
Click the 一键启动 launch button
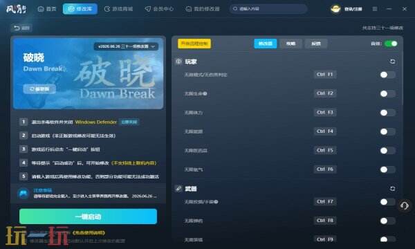(88, 216)
